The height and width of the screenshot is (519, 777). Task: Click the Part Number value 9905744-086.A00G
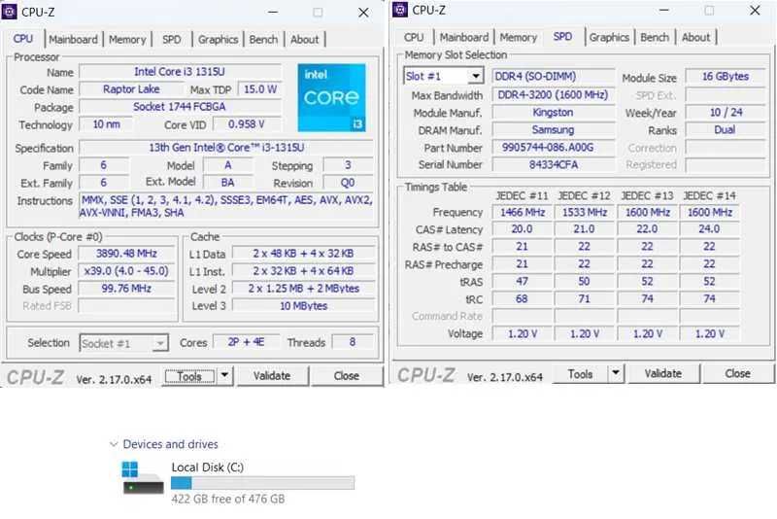click(x=553, y=147)
